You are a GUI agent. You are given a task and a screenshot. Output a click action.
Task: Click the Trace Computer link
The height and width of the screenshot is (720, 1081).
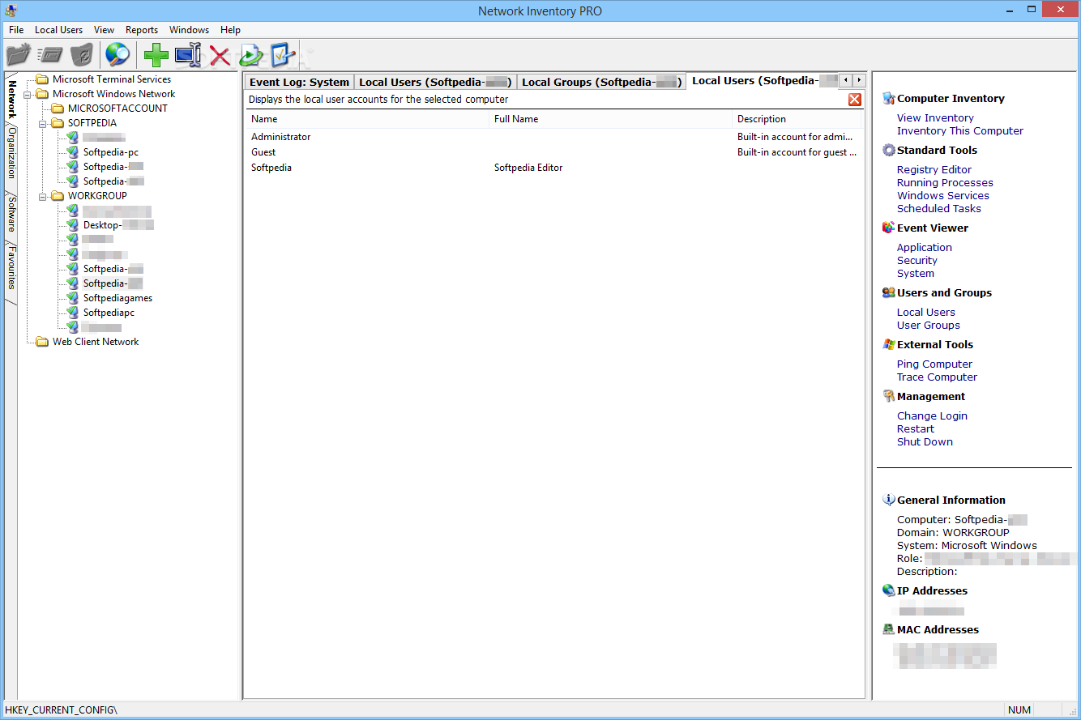pos(937,377)
